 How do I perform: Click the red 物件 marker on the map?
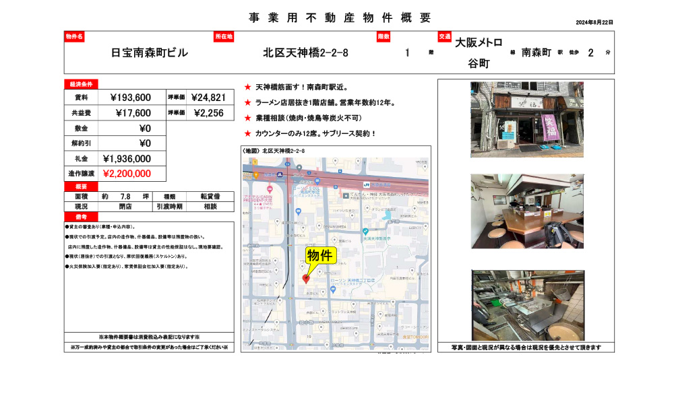coord(307,278)
